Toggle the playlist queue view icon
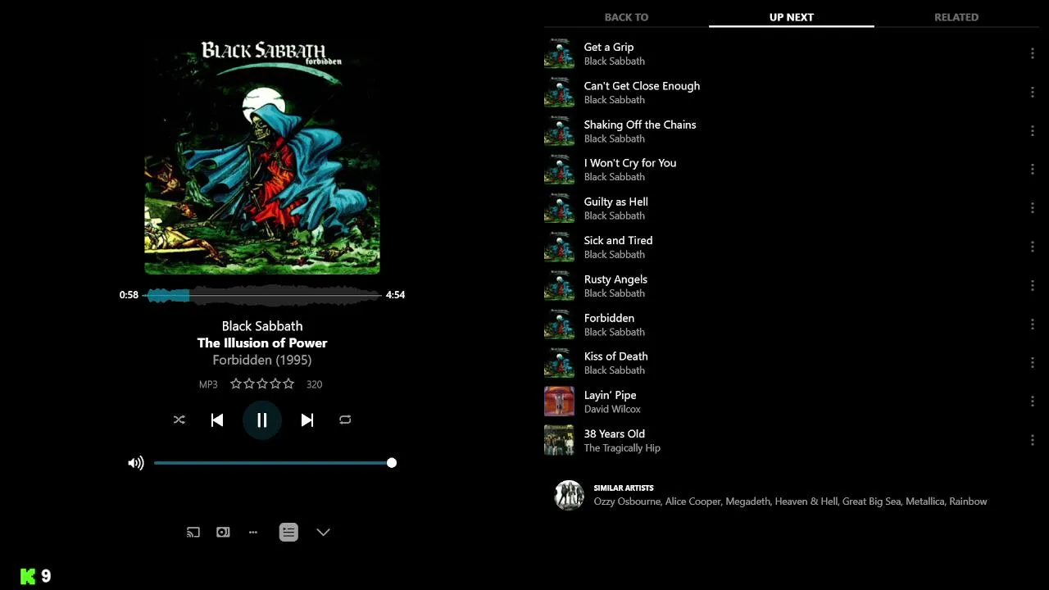 [288, 532]
